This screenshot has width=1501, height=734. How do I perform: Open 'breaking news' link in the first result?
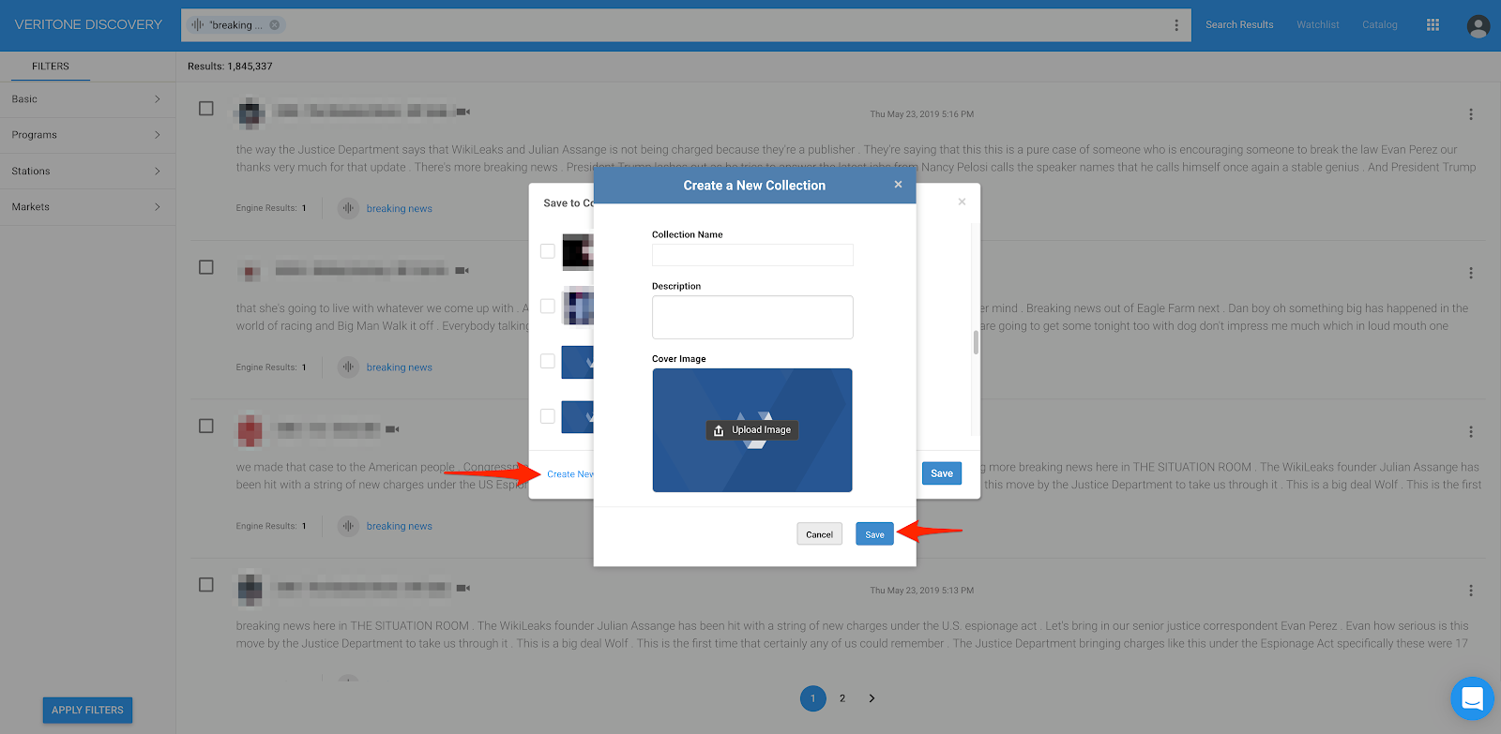click(399, 209)
